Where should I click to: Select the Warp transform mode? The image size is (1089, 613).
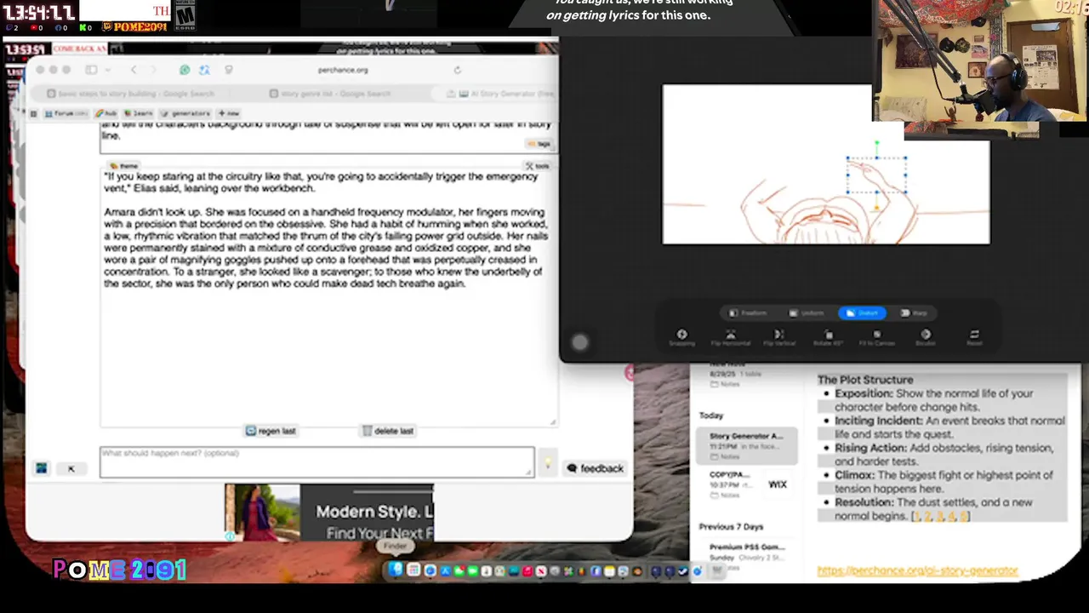(x=914, y=313)
